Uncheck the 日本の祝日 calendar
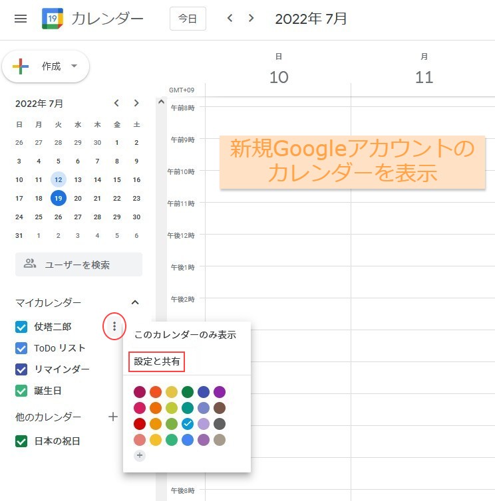 (21, 441)
